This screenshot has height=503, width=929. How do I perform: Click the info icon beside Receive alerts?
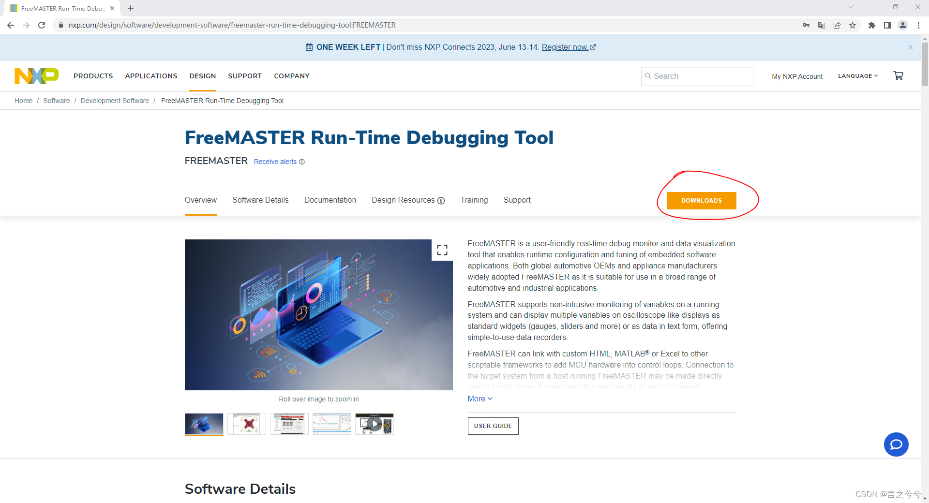[302, 162]
